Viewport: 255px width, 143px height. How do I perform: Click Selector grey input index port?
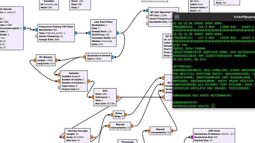click(x=59, y=88)
